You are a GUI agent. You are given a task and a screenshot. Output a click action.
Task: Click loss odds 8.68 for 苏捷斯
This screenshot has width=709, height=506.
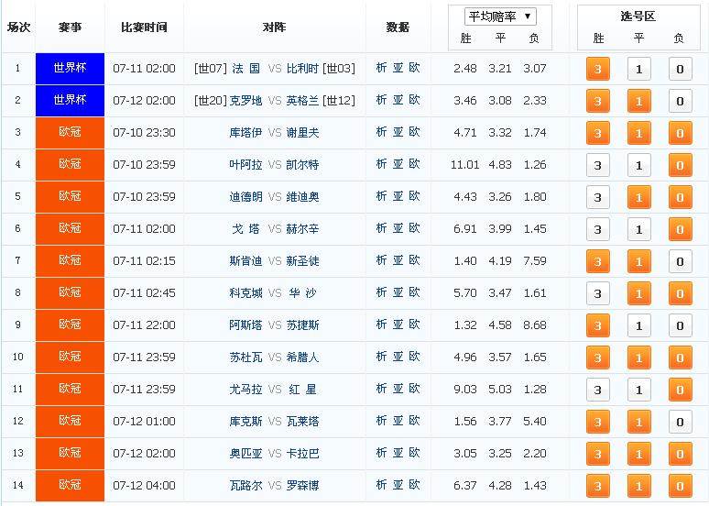click(535, 325)
